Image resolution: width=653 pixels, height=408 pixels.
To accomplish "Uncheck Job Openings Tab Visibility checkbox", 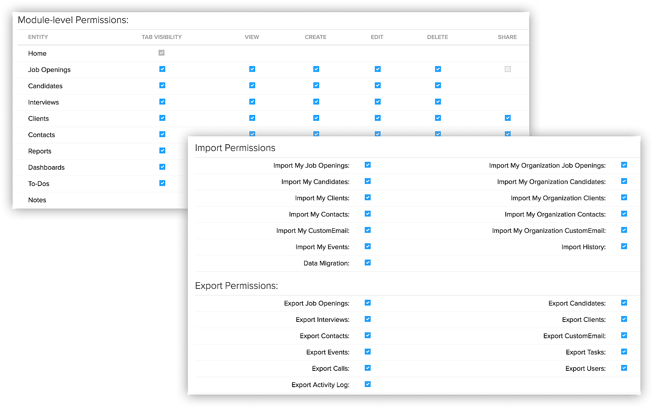I will [x=162, y=69].
